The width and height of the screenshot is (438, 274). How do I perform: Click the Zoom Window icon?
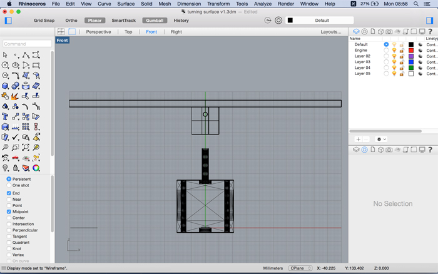coord(16,147)
